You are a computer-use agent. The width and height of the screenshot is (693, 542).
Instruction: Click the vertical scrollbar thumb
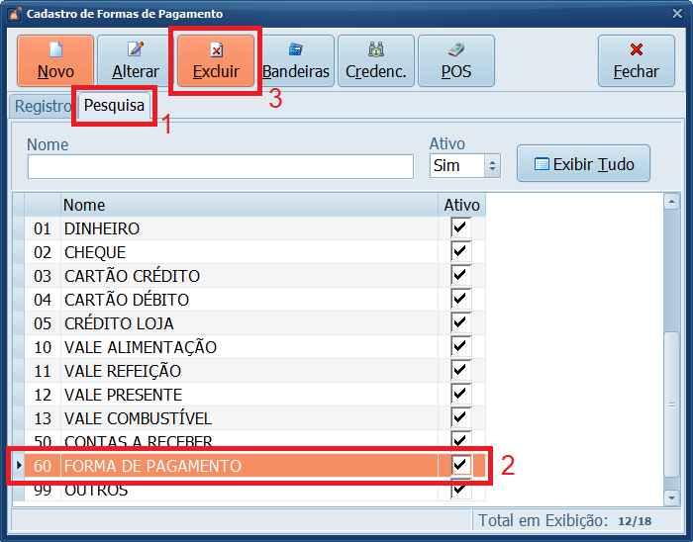pyautogui.click(x=671, y=404)
